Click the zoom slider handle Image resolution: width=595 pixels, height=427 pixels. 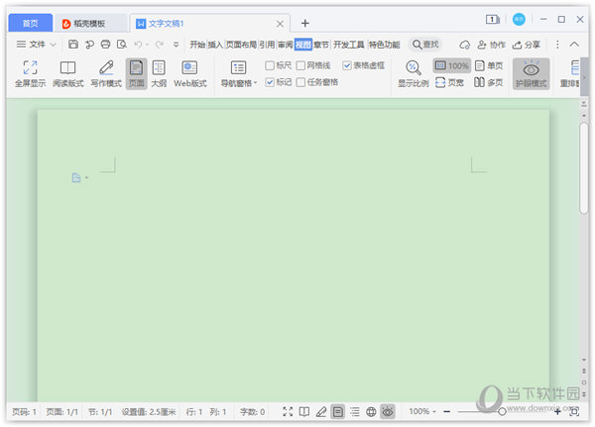[502, 411]
